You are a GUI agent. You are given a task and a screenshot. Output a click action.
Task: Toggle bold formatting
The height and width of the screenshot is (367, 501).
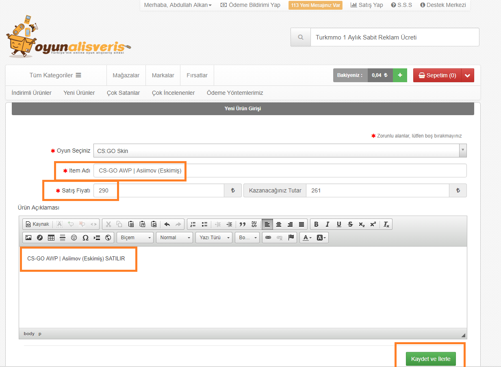pos(316,224)
